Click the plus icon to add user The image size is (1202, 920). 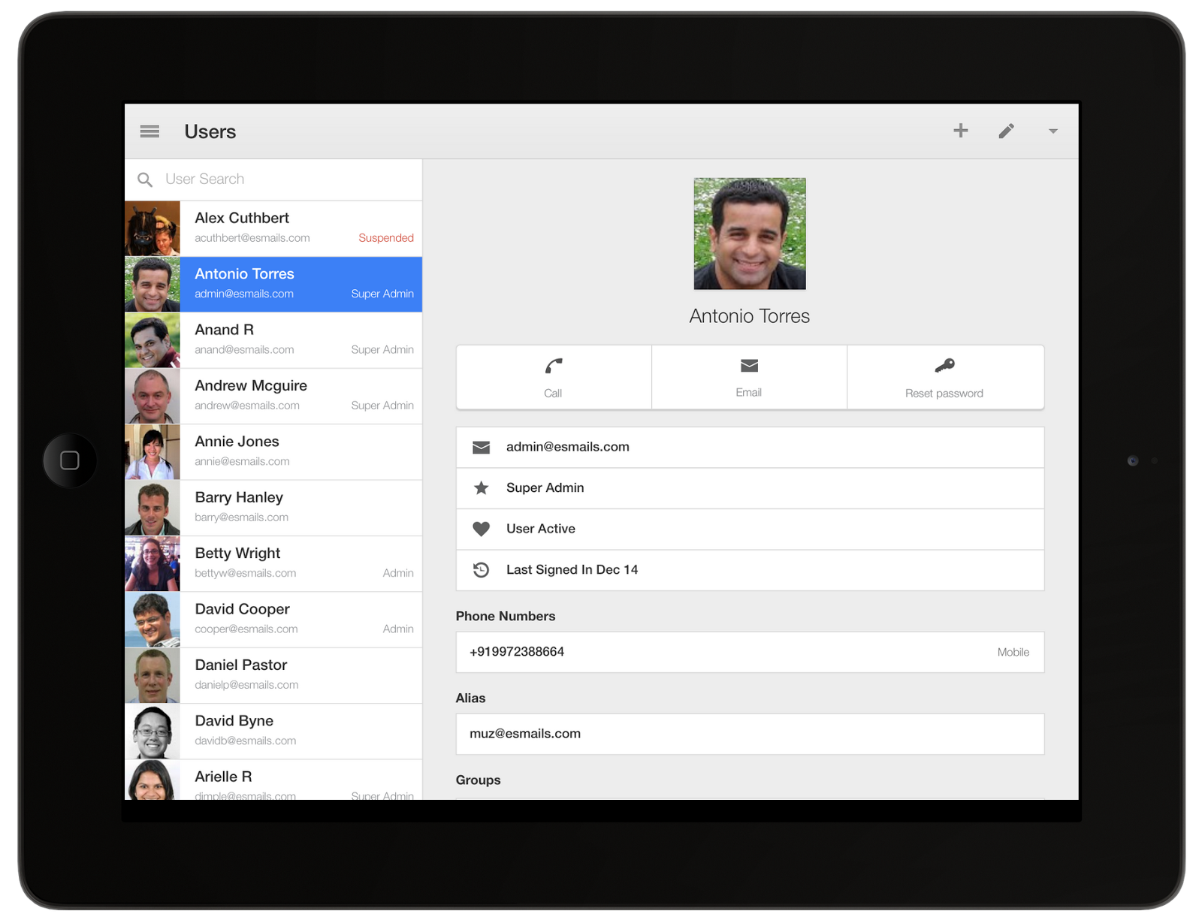coord(960,131)
